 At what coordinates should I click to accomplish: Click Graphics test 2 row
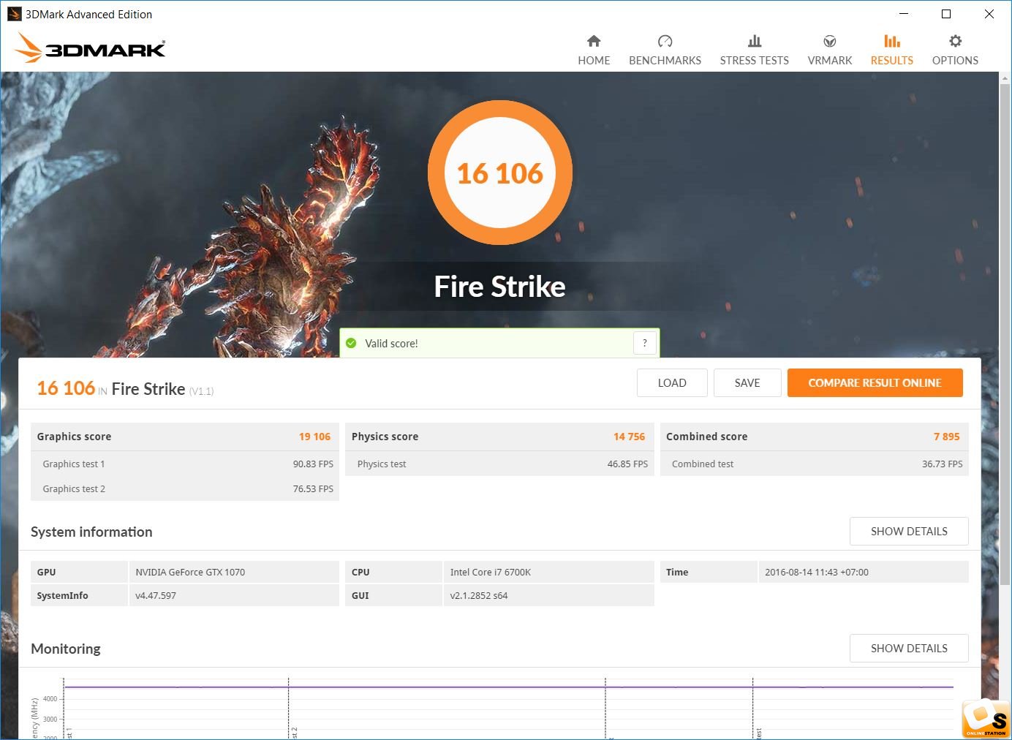coord(185,488)
